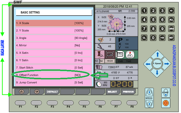Screen dimensions: 181x113
Task: Tap the number 5 keypad button
Action: point(153,20)
